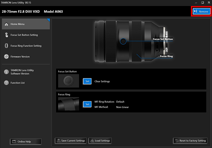
Task: Click the MF Ring Rotation Default value
Action: (120, 102)
